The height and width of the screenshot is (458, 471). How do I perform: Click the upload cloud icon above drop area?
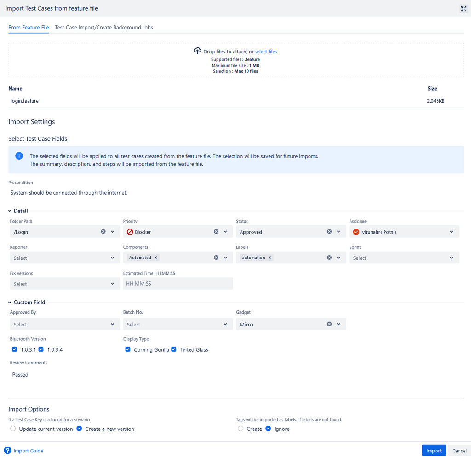[198, 51]
